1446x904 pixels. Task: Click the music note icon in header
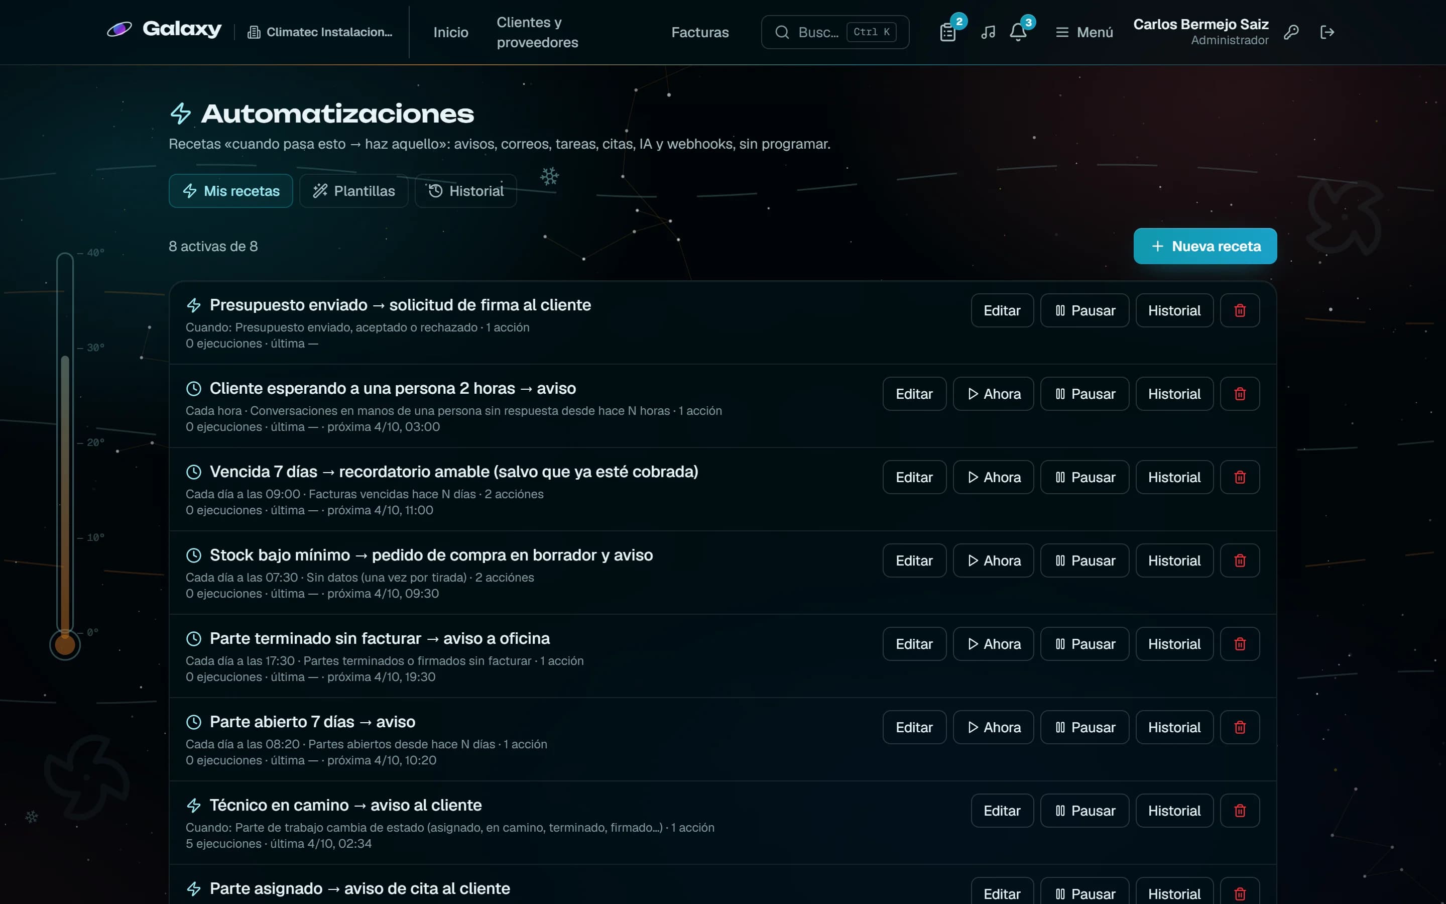[x=988, y=32]
